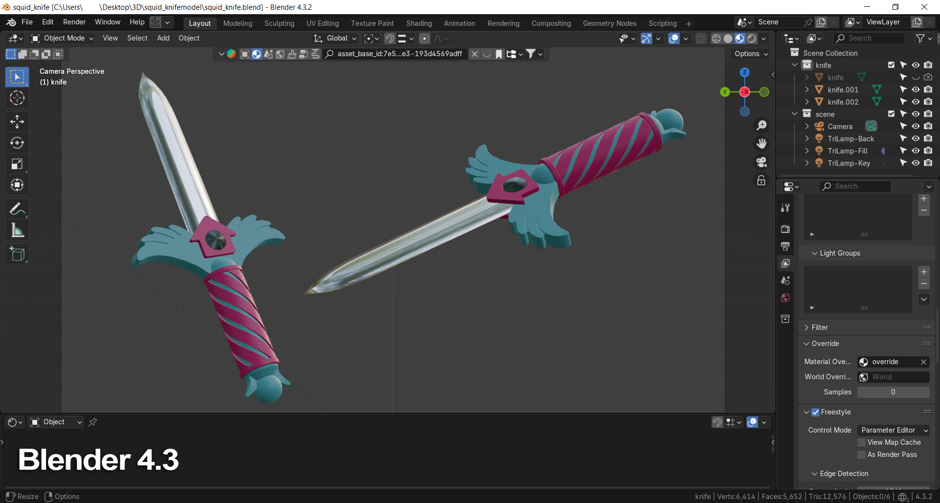
Task: Collapse the Edge Detection section
Action: [815, 474]
